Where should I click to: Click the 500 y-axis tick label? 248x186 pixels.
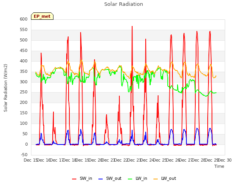tap(24, 40)
